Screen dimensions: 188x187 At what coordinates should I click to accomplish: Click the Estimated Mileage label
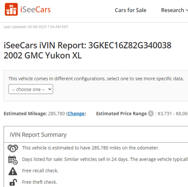(x=25, y=113)
